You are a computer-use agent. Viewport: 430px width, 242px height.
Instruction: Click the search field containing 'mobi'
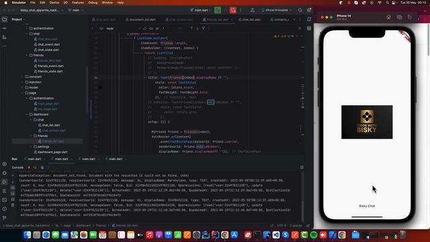(121, 28)
